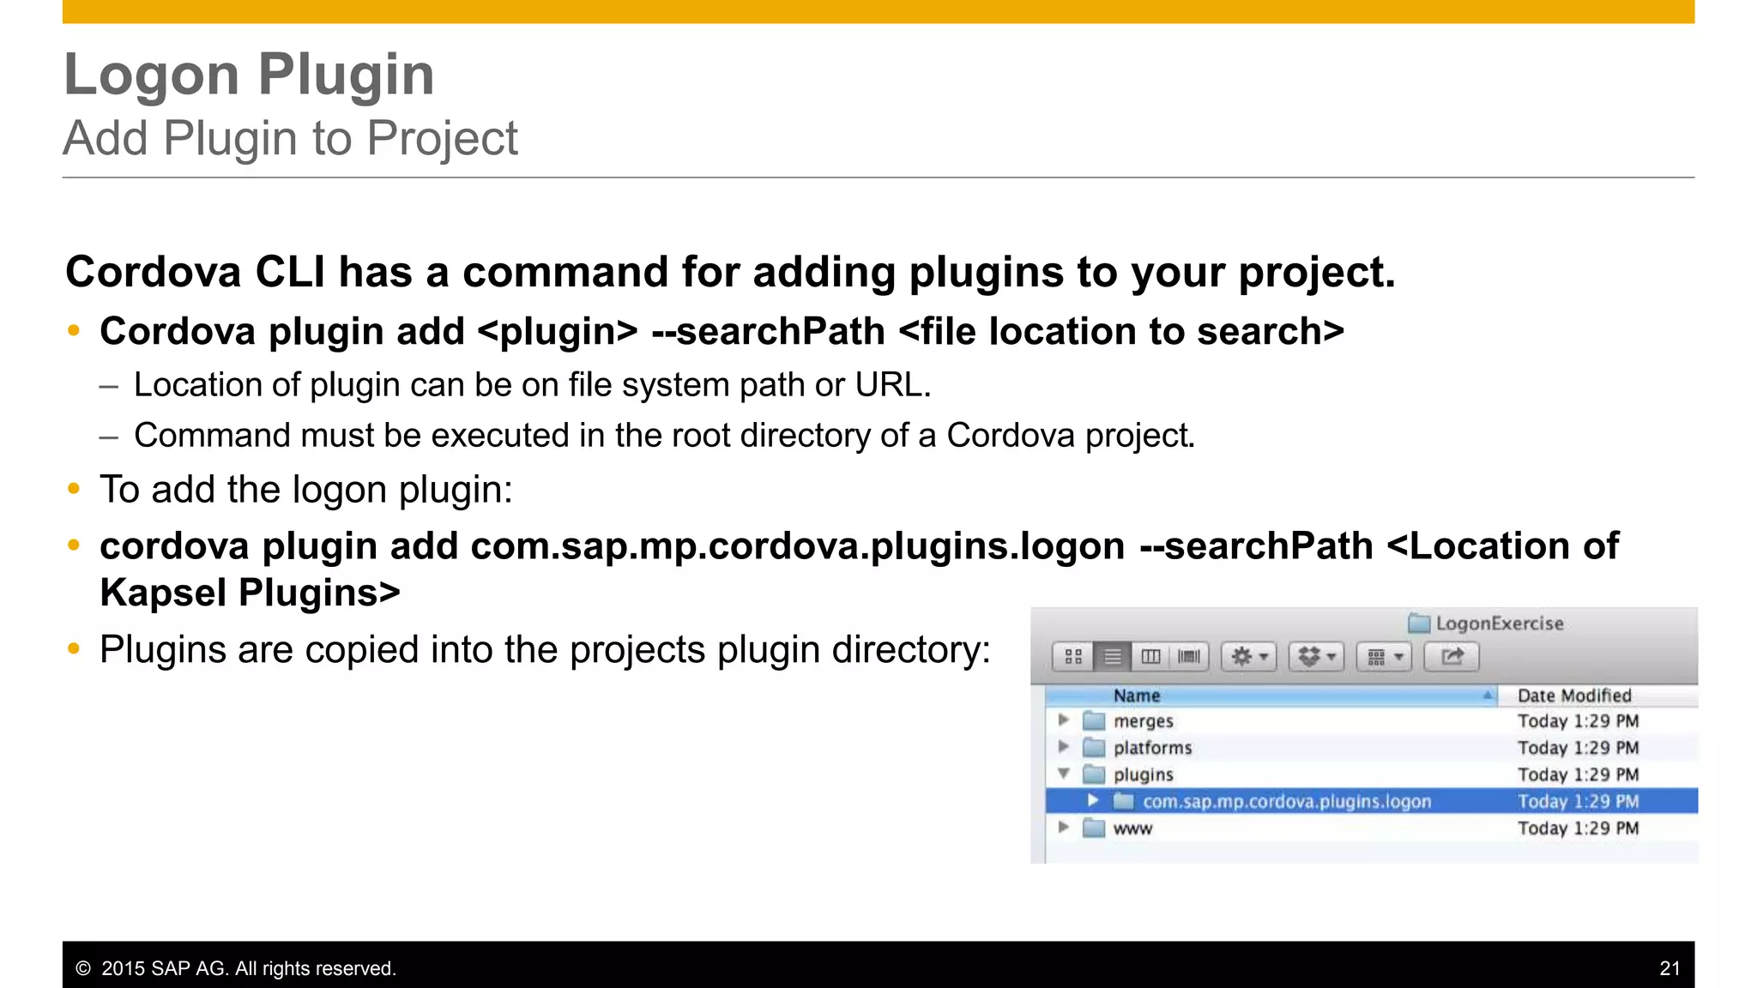
Task: Click the 'Logon Plugin' slide title
Action: tap(250, 74)
